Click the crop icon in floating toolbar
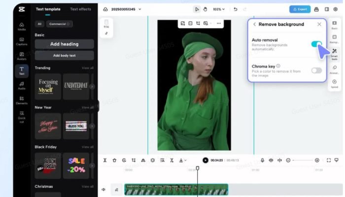 tap(198, 23)
